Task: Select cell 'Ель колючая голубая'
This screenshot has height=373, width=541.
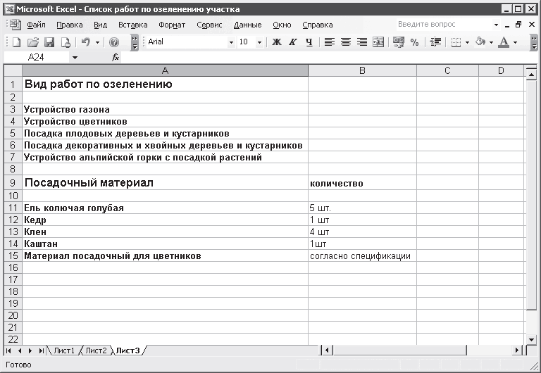Action: (166, 208)
